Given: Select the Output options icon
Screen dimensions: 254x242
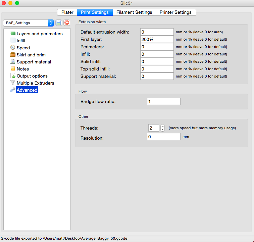Looking at the screenshot, I should point(13,76).
